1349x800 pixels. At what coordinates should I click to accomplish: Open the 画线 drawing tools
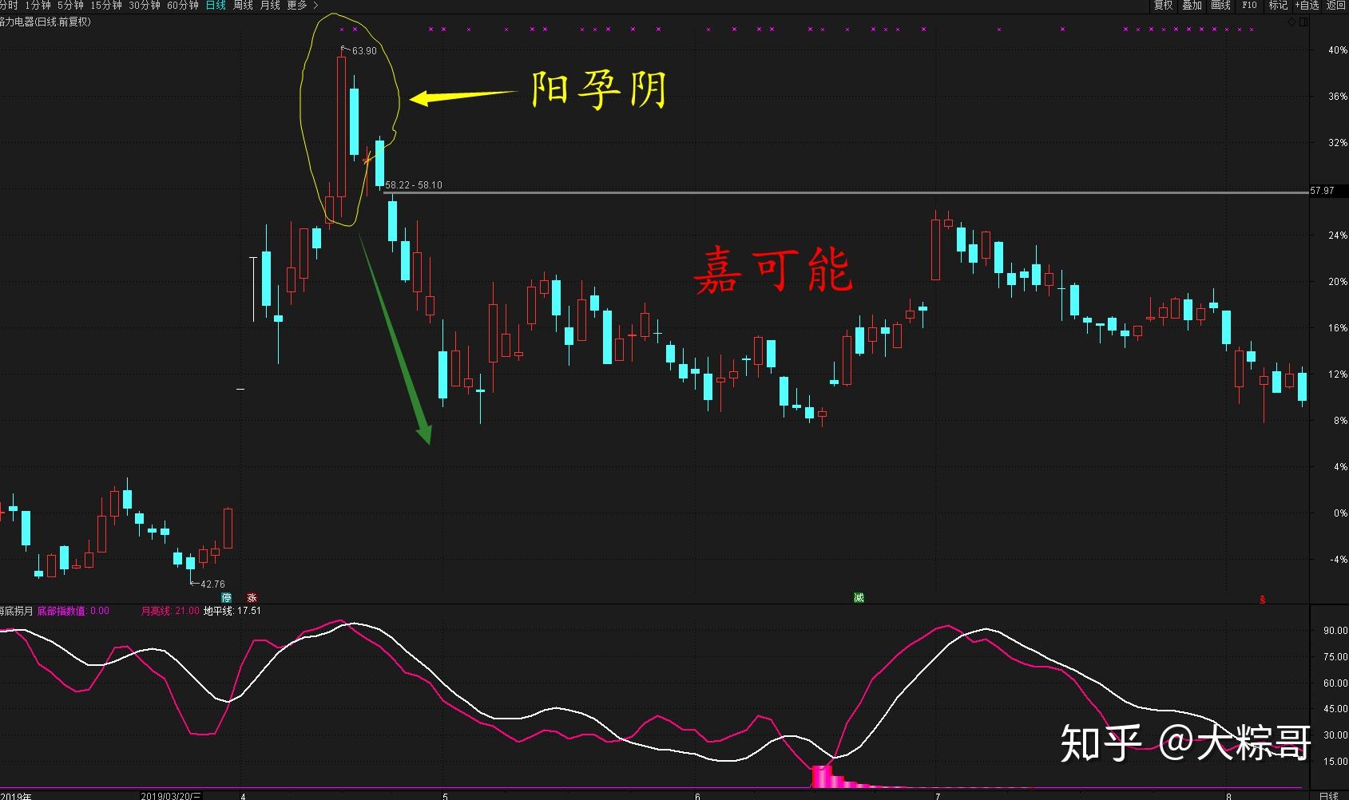tap(1220, 6)
